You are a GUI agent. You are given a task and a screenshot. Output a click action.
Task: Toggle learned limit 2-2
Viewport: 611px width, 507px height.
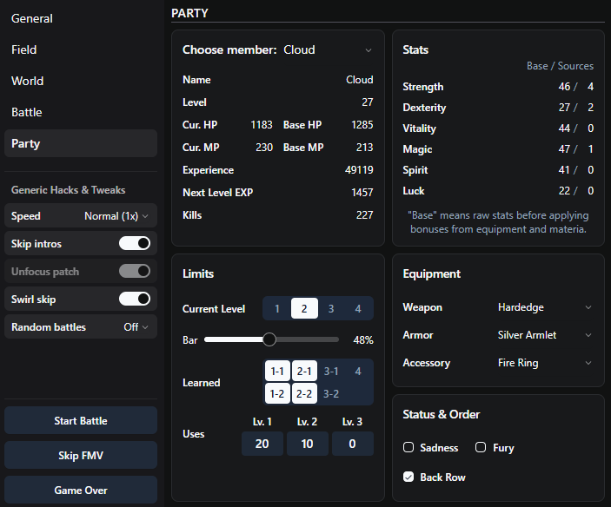point(304,394)
